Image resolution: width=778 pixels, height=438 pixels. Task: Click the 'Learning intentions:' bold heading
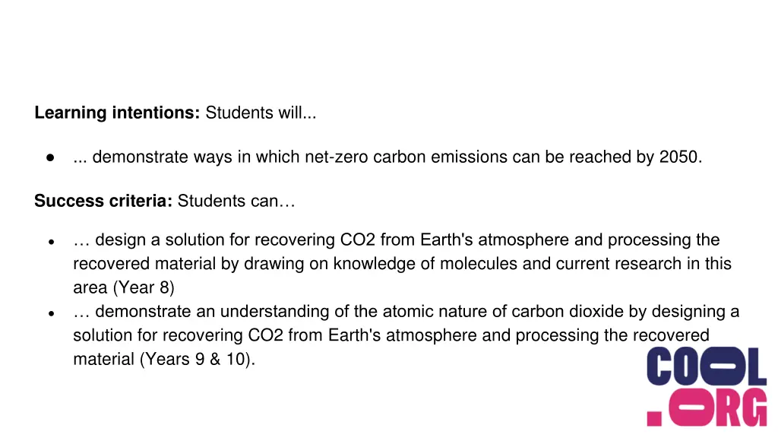(117, 113)
